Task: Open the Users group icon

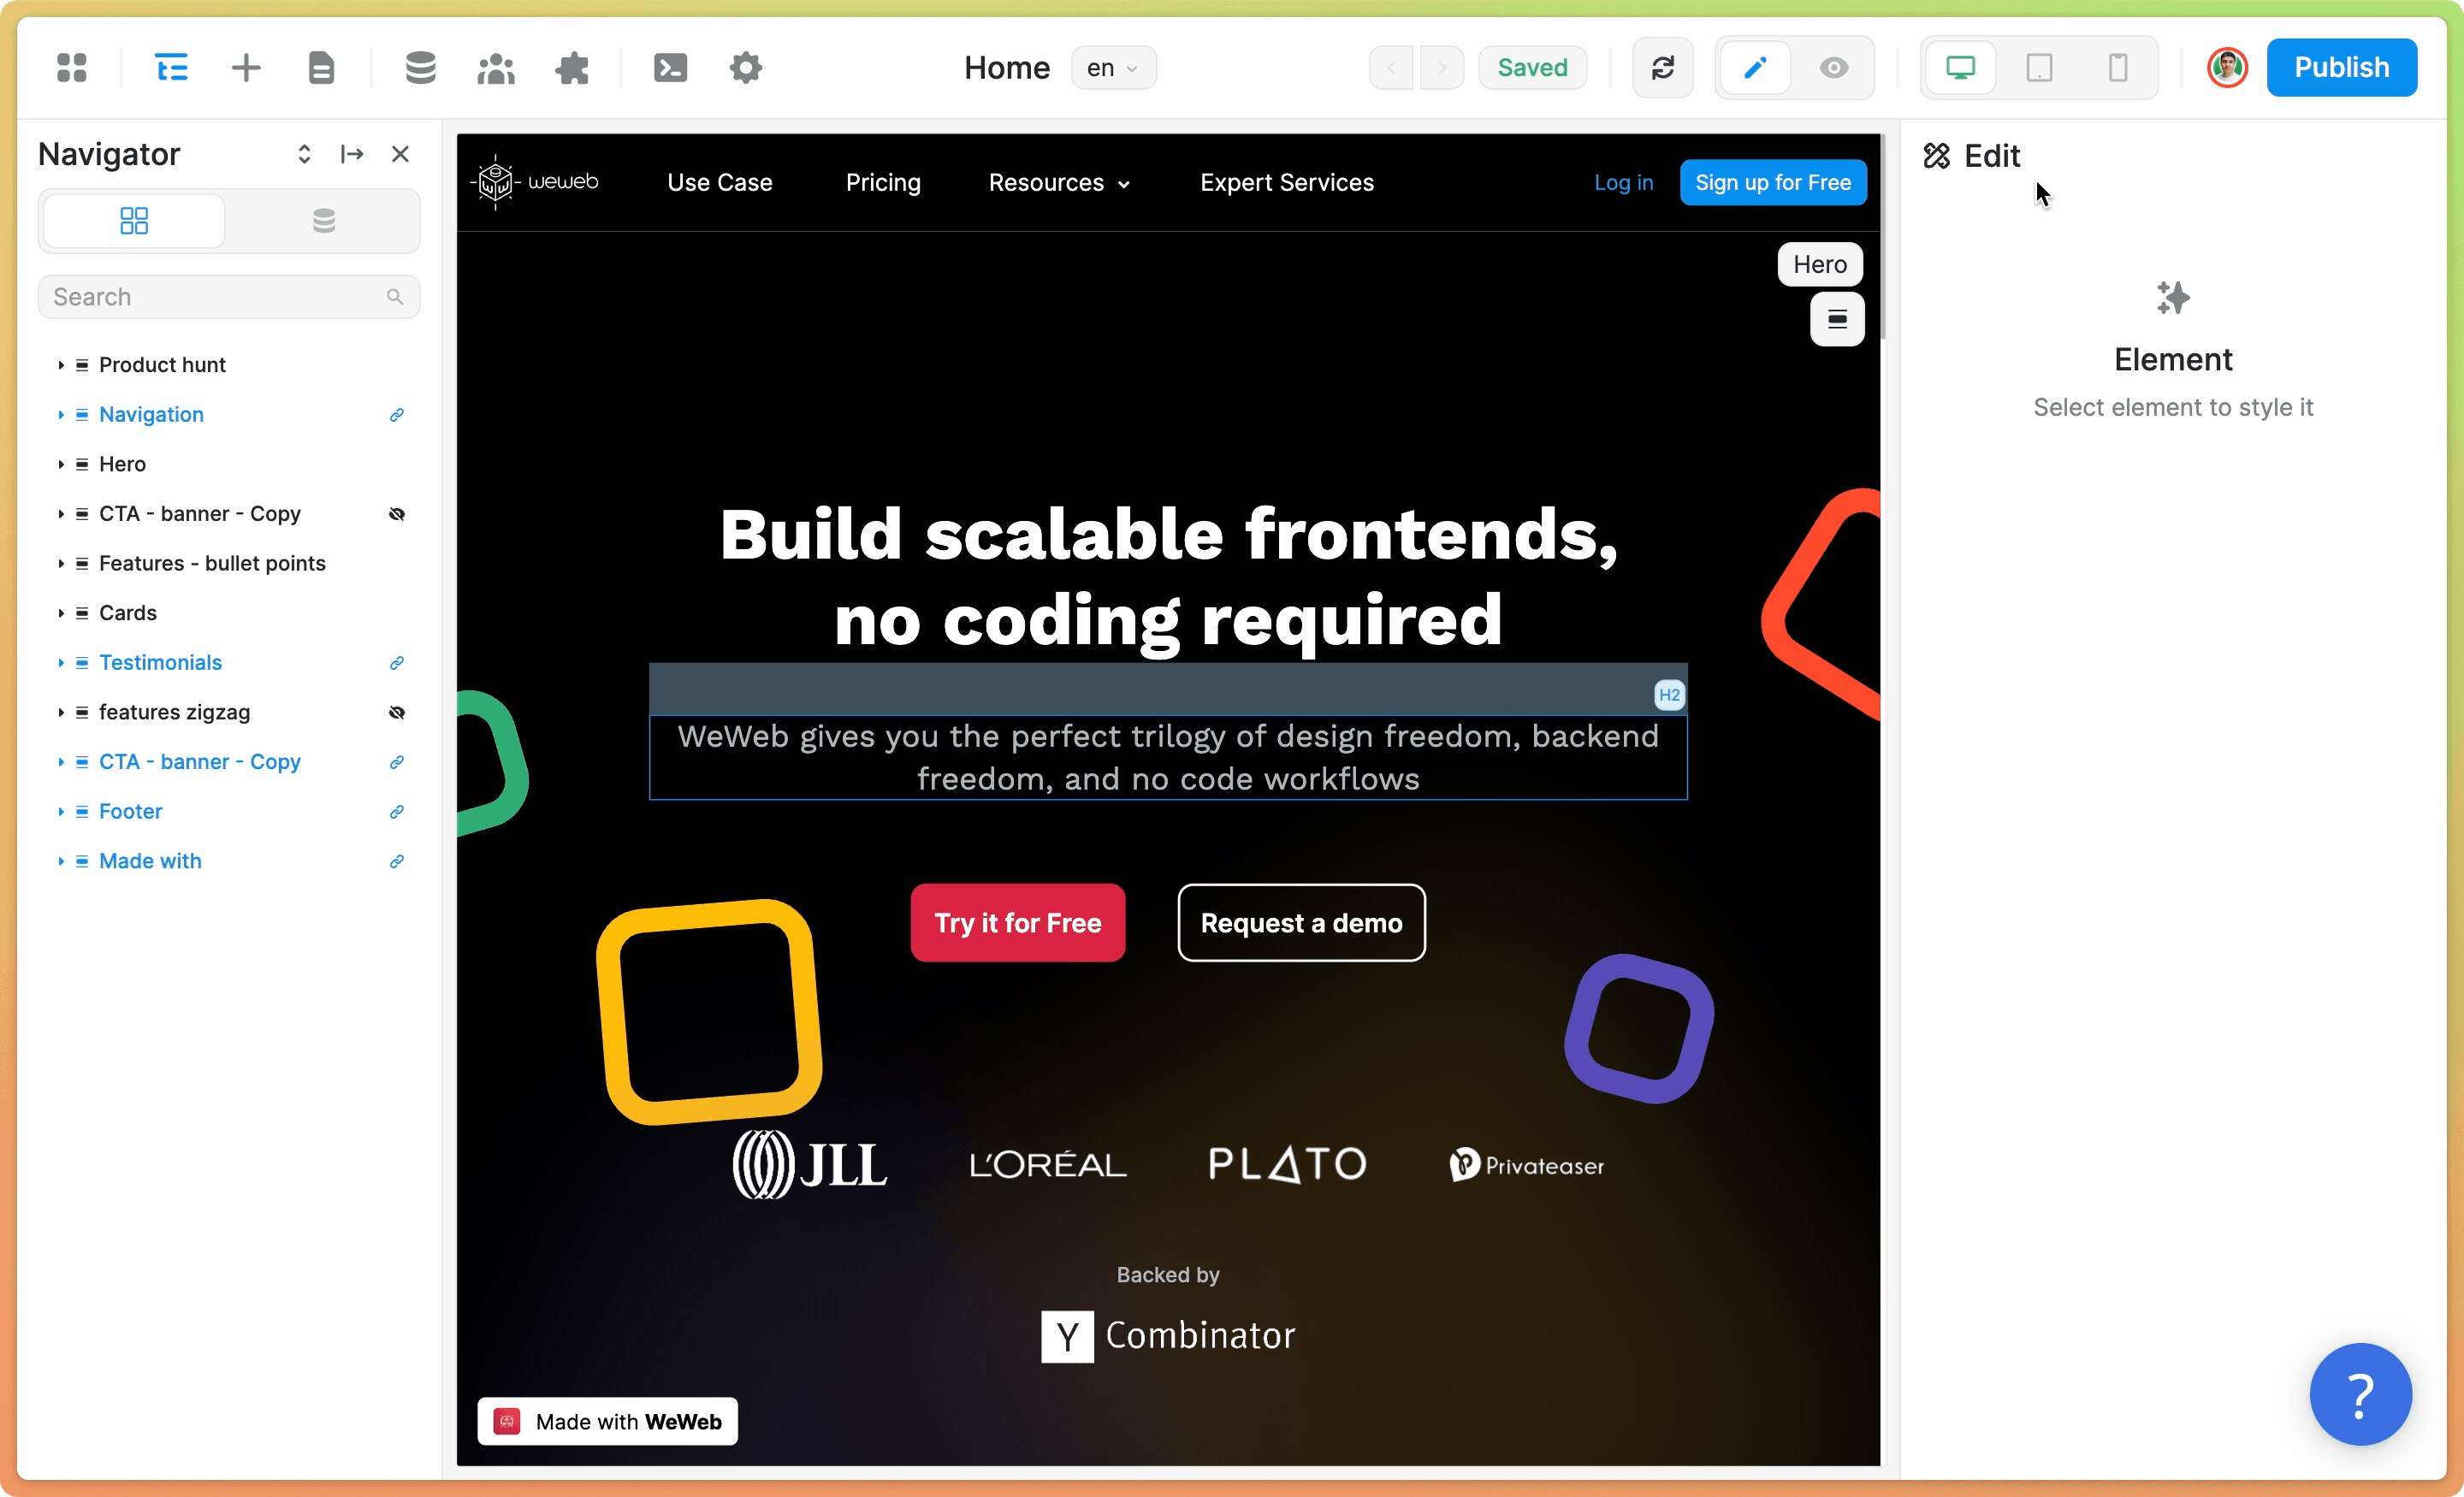Action: [496, 68]
